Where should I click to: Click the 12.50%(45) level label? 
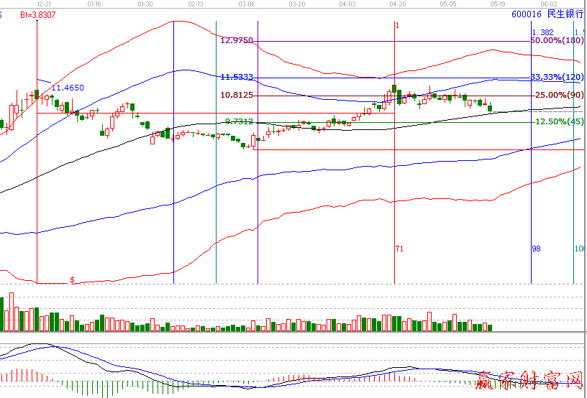click(559, 122)
